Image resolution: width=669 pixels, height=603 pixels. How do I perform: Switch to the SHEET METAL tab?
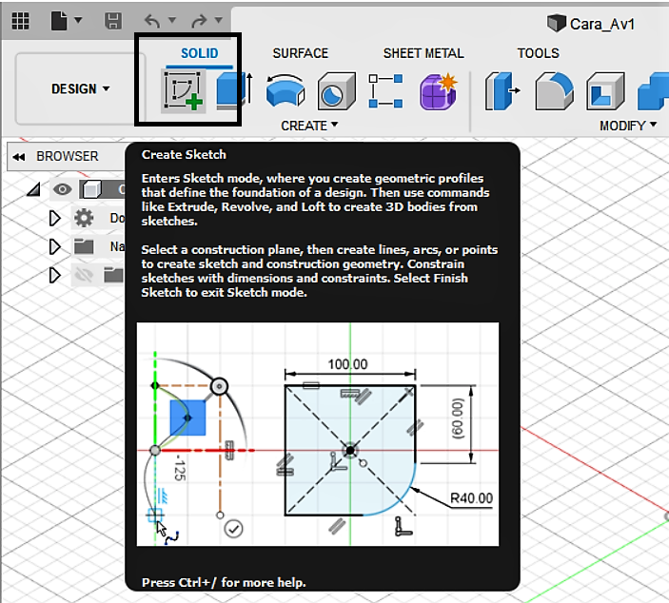click(423, 53)
